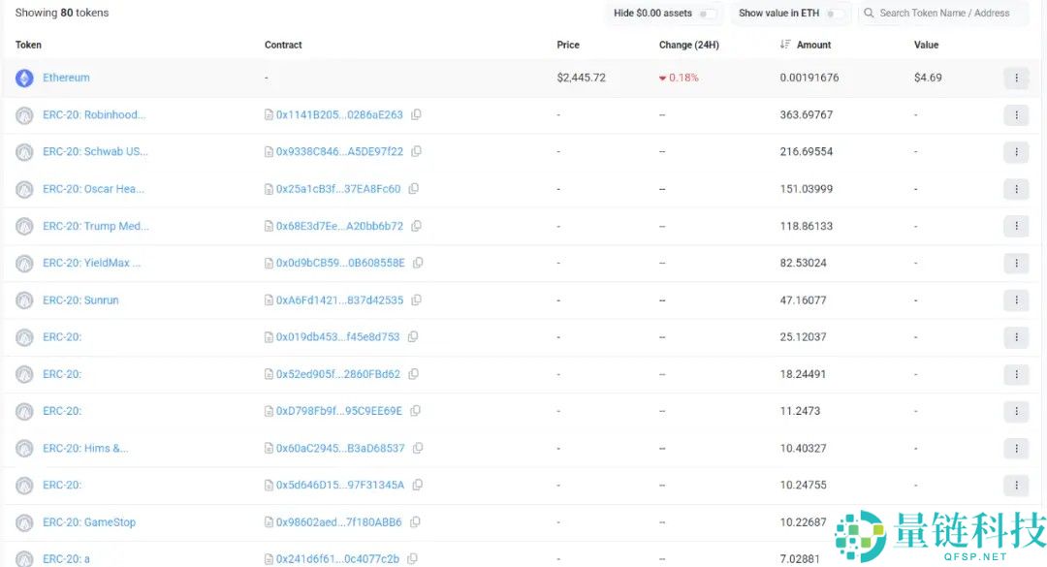The height and width of the screenshot is (567, 1047).
Task: Click the search magnifier icon
Action: click(x=871, y=13)
